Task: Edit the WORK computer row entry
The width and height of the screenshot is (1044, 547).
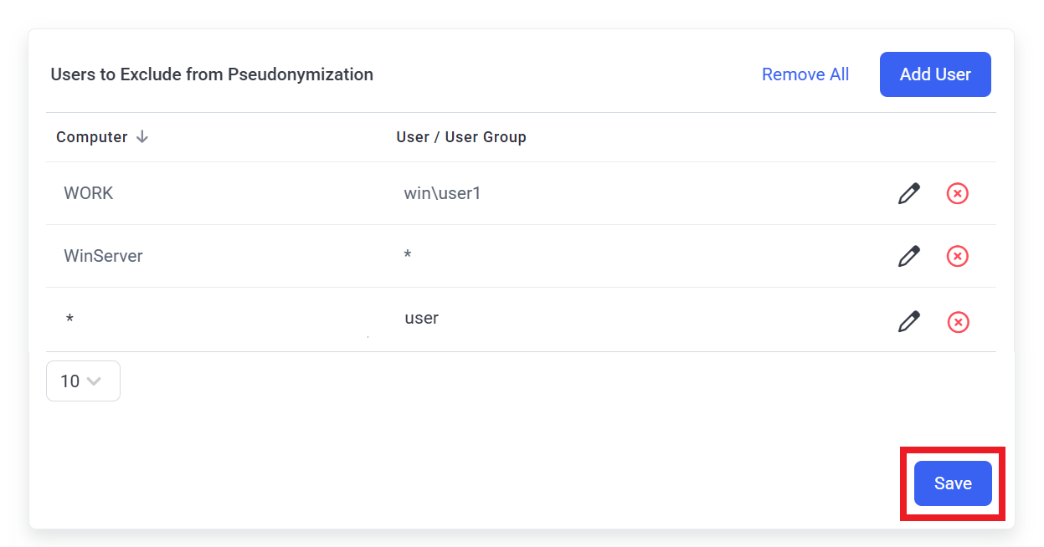Action: point(908,193)
